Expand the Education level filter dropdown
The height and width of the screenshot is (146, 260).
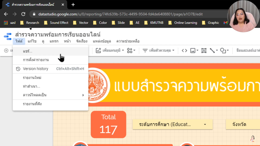click(172, 124)
